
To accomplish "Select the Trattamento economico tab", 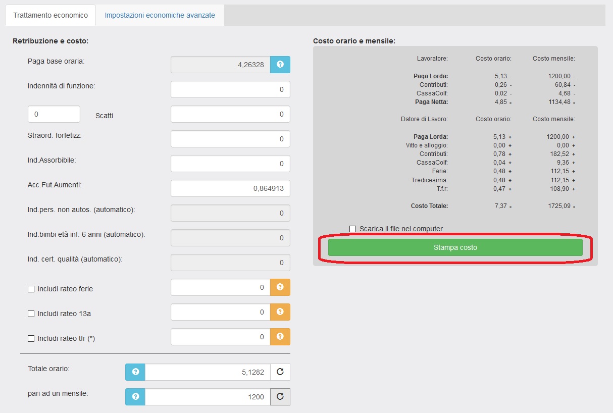I will (x=50, y=15).
